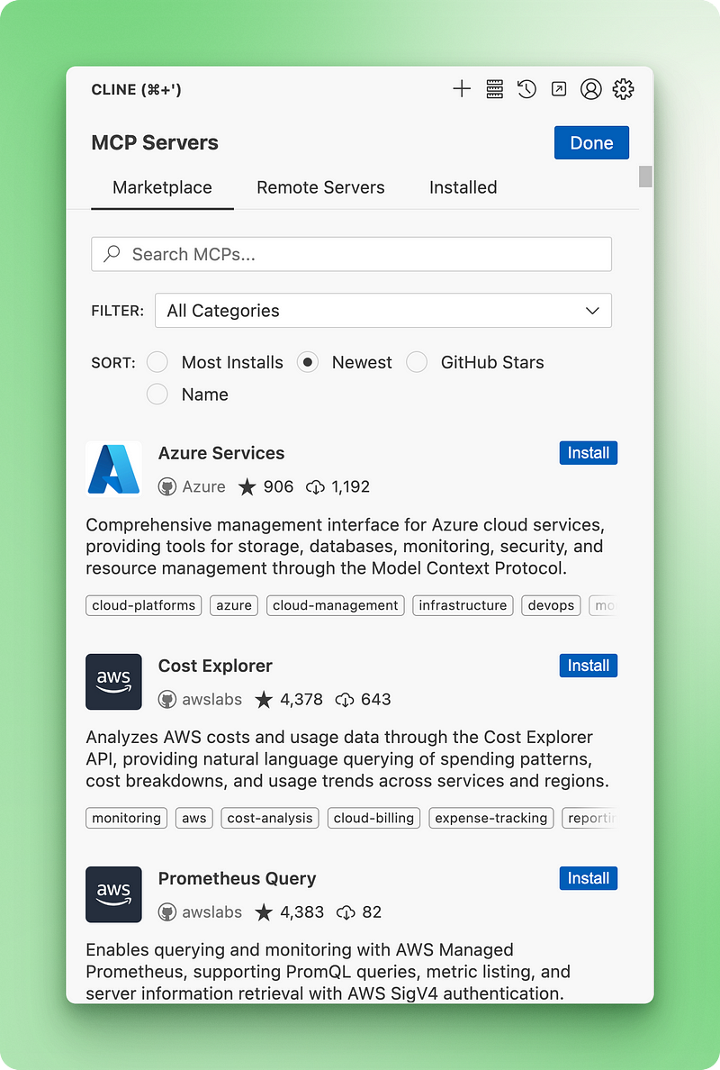Sort by Most Installs
Image resolution: width=720 pixels, height=1070 pixels.
pos(157,362)
